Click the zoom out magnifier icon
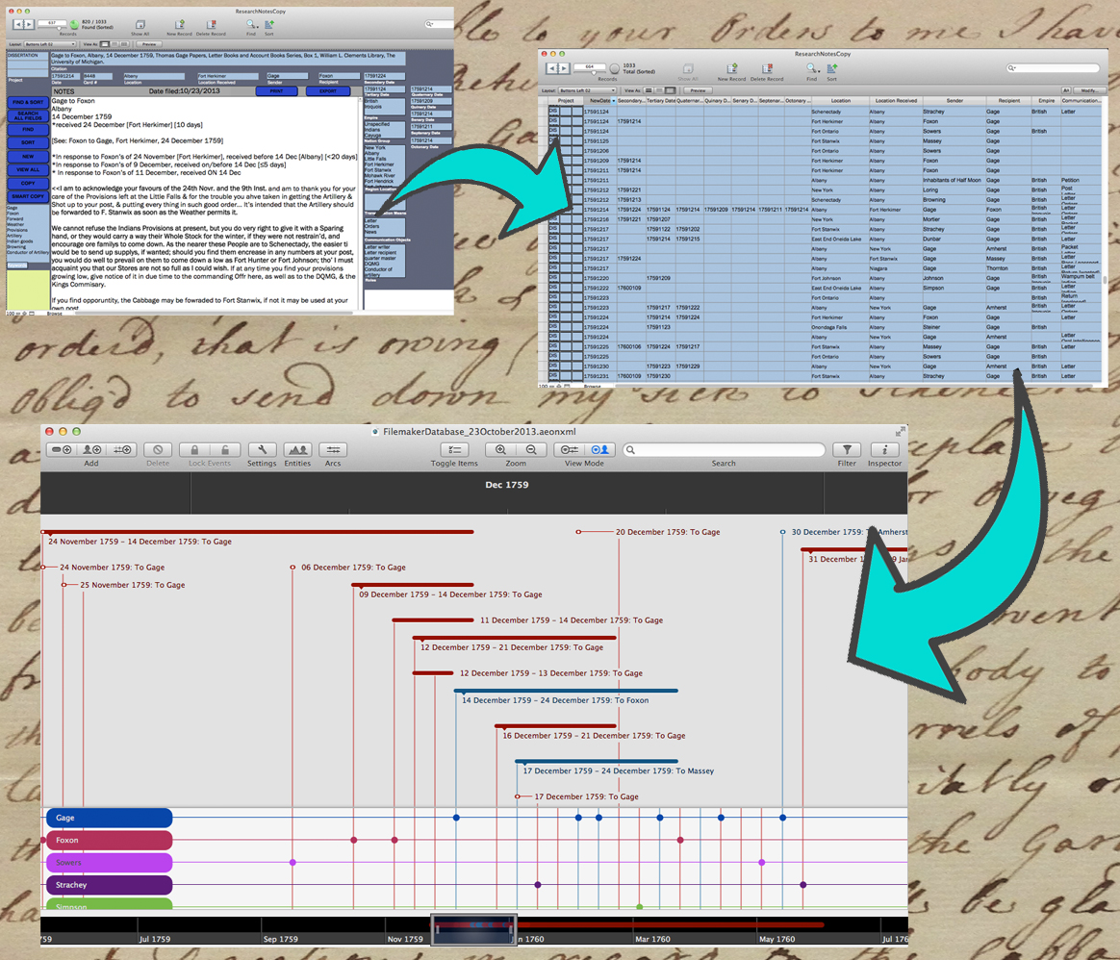 [531, 450]
